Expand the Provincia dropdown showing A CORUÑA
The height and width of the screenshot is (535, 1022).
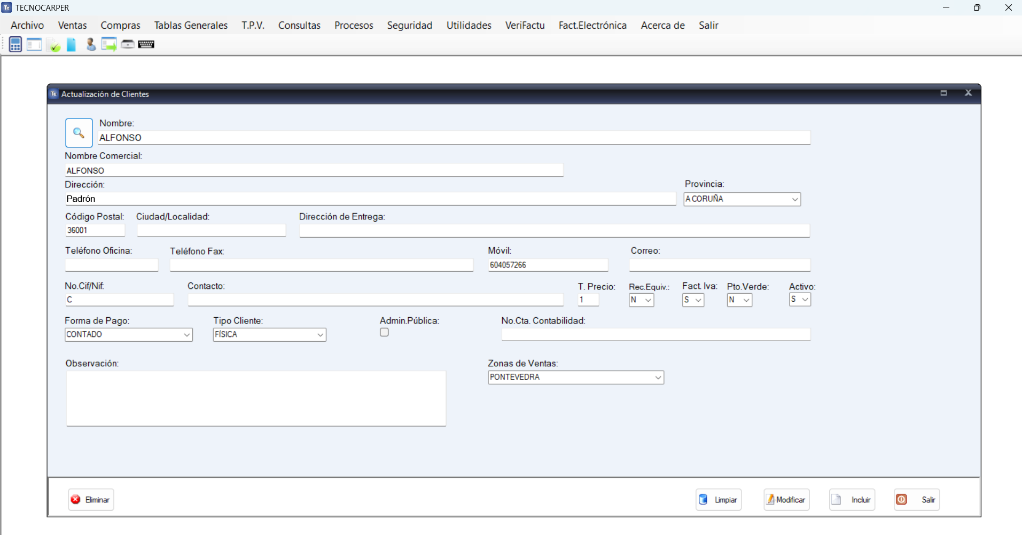tap(794, 199)
